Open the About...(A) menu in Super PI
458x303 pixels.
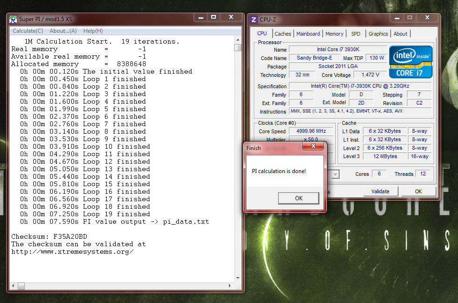click(63, 31)
